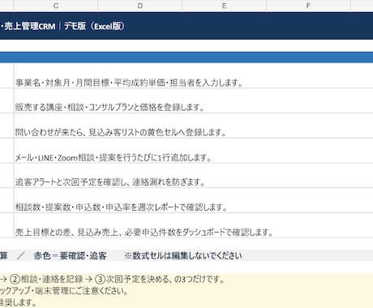Click the cell starting メール・LINE・Zoom相談
Image resolution: width=373 pixels, height=308 pixels.
(x=194, y=151)
